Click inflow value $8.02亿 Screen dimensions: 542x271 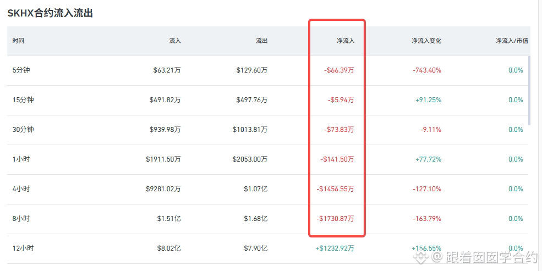pyautogui.click(x=169, y=248)
